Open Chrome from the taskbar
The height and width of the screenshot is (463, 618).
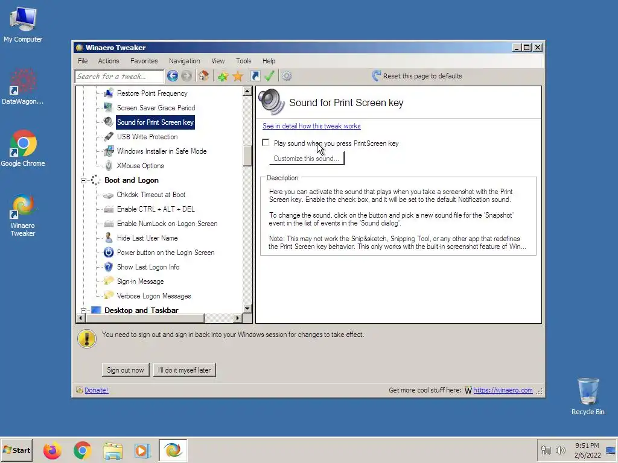[82, 450]
